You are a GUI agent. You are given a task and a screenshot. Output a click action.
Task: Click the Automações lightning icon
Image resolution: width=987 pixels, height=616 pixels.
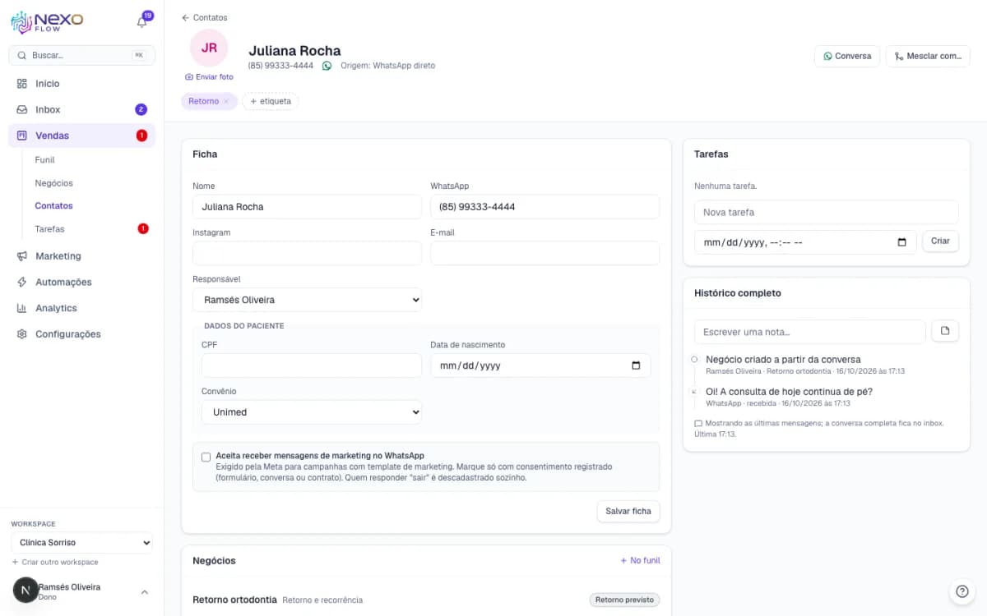coord(22,282)
